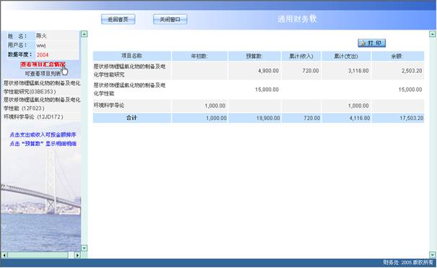Click the 预算数 column header
437x268 pixels.
254,56
